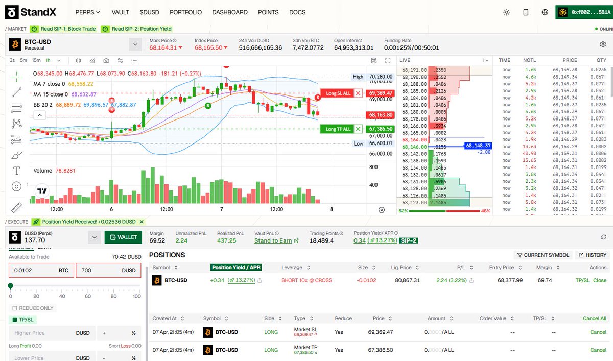Expand more chart timeframes
Image resolution: width=613 pixels, height=361 pixels.
[x=59, y=60]
